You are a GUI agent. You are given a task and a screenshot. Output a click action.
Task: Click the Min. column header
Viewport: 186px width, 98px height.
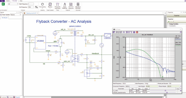[133, 89]
